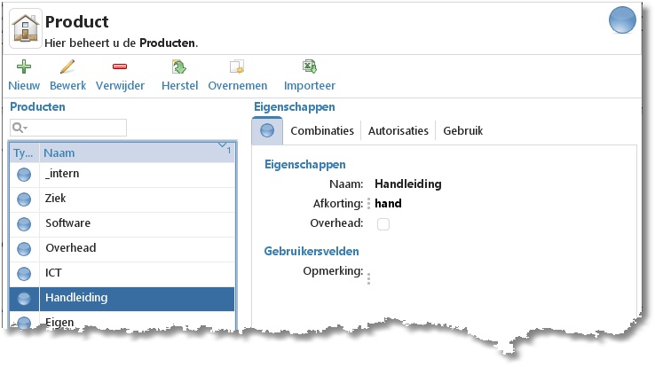Select the _intern product row
The width and height of the screenshot is (655, 367).
pyautogui.click(x=122, y=175)
